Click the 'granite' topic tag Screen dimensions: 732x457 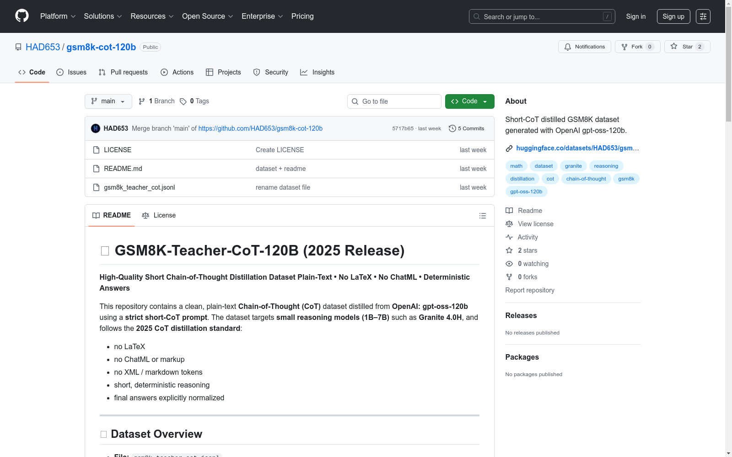pos(573,166)
